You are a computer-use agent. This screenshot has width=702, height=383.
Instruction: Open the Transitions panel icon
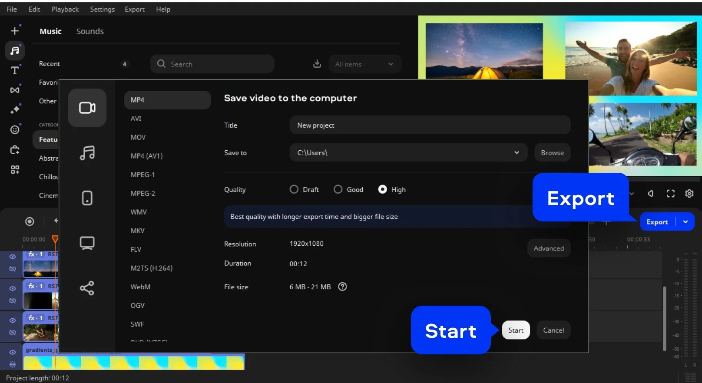coord(15,90)
